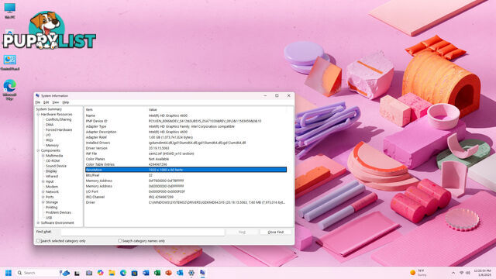The height and width of the screenshot is (279, 496).
Task: Click the Close Find button
Action: (276, 232)
